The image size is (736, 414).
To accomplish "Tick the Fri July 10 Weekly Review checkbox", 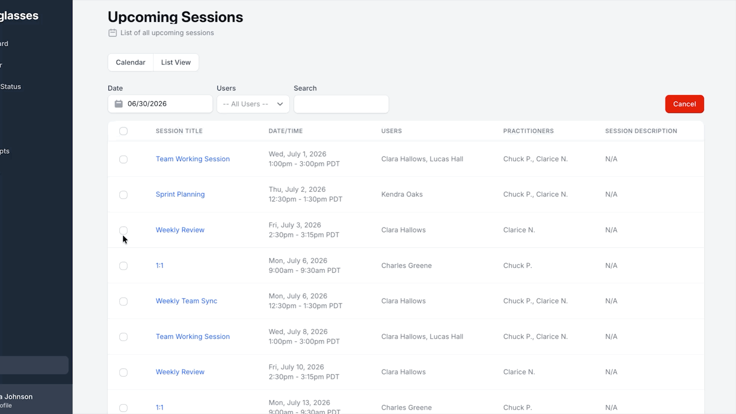I will coord(123,372).
